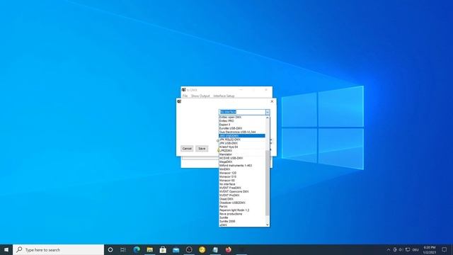
Task: Click the yellow round taskbar app icon
Action: (x=202, y=250)
